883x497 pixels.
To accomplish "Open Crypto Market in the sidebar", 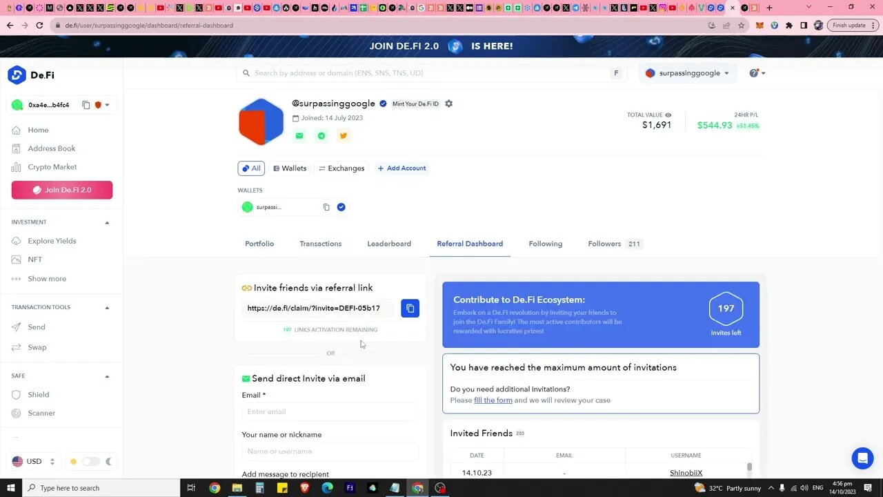I will tap(52, 167).
